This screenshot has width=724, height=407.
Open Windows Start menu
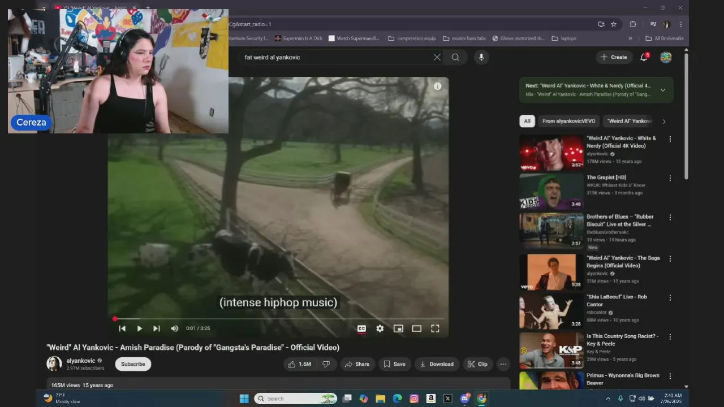[x=244, y=399]
